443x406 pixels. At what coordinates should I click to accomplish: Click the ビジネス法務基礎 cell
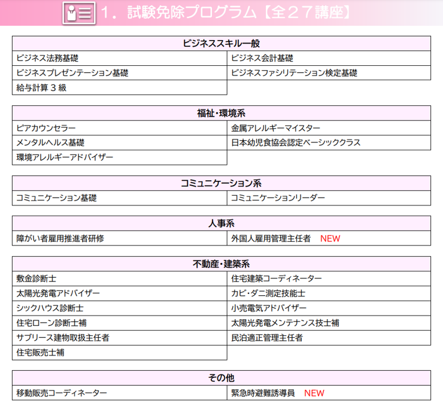120,58
